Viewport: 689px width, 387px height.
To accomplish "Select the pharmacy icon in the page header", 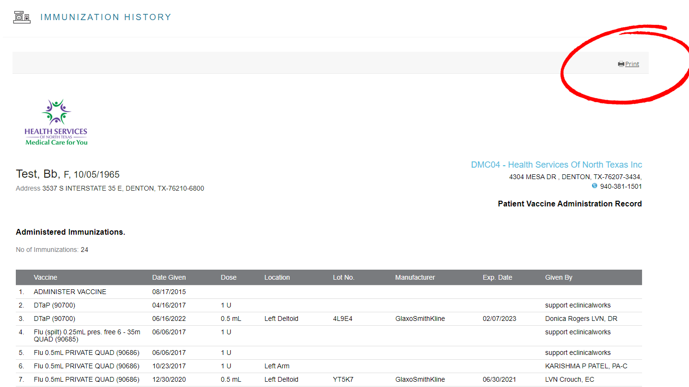I will click(x=21, y=16).
